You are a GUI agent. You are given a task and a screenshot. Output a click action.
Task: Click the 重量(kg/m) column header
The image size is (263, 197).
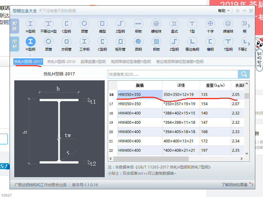click(215, 85)
